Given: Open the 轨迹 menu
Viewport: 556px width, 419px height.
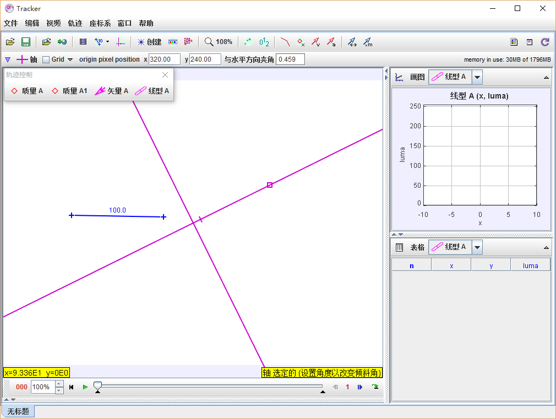Looking at the screenshot, I should pyautogui.click(x=75, y=24).
